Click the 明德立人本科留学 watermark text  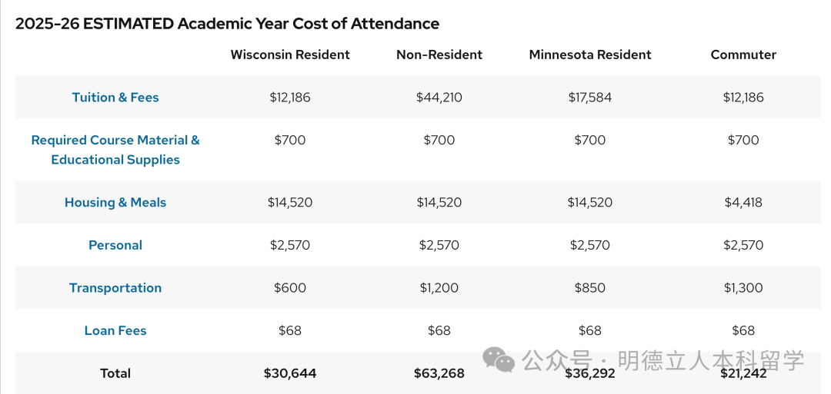tap(711, 359)
